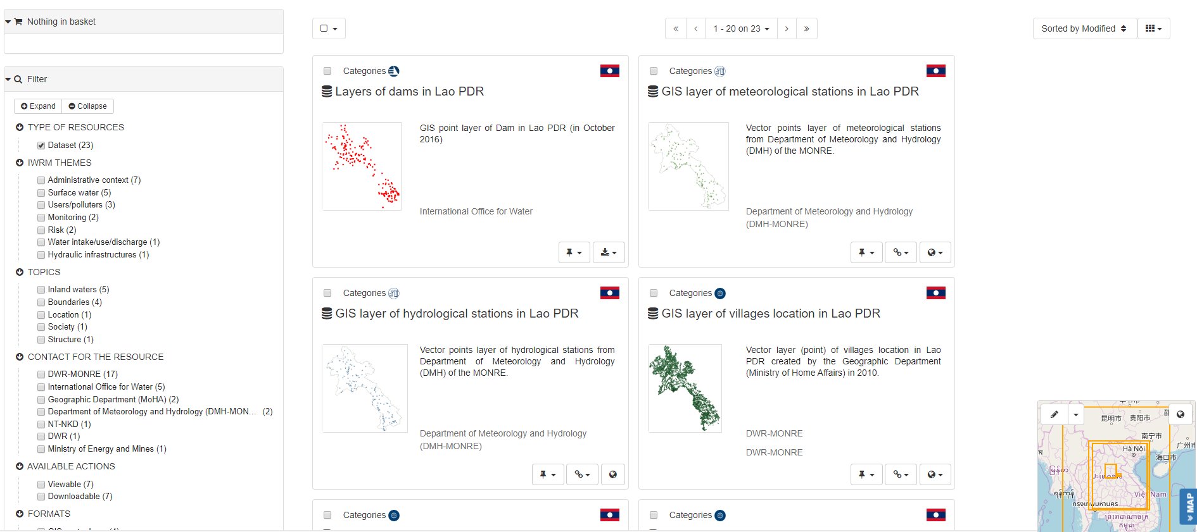Click the Expand filter button
Viewport: 1197px width, 532px height.
pos(38,106)
